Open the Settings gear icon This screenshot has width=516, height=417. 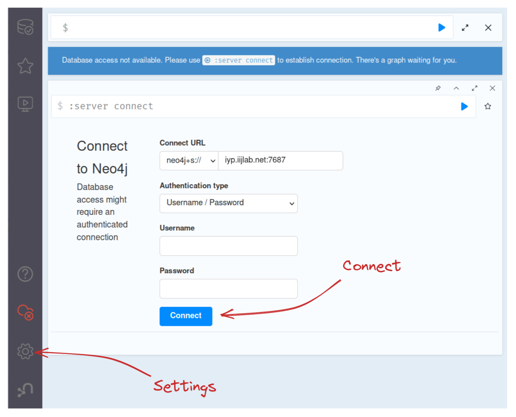[25, 351]
